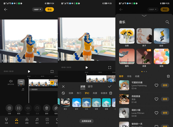Screen dimensions: 173x127
Task: Switch to the 调节 adjust tab
Action: [90, 87]
